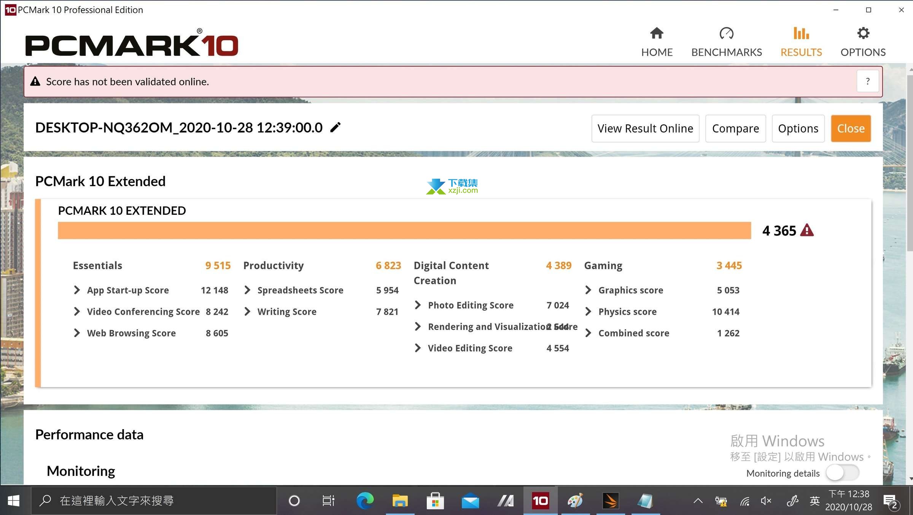913x515 pixels.
Task: Toggle the Monitoring details switch
Action: pos(842,473)
